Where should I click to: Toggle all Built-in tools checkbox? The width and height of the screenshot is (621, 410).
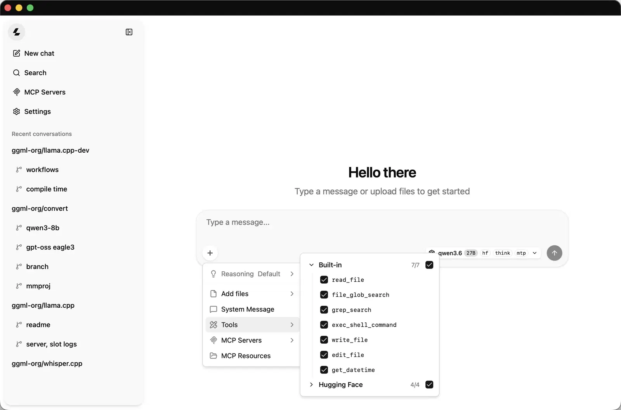(x=429, y=265)
